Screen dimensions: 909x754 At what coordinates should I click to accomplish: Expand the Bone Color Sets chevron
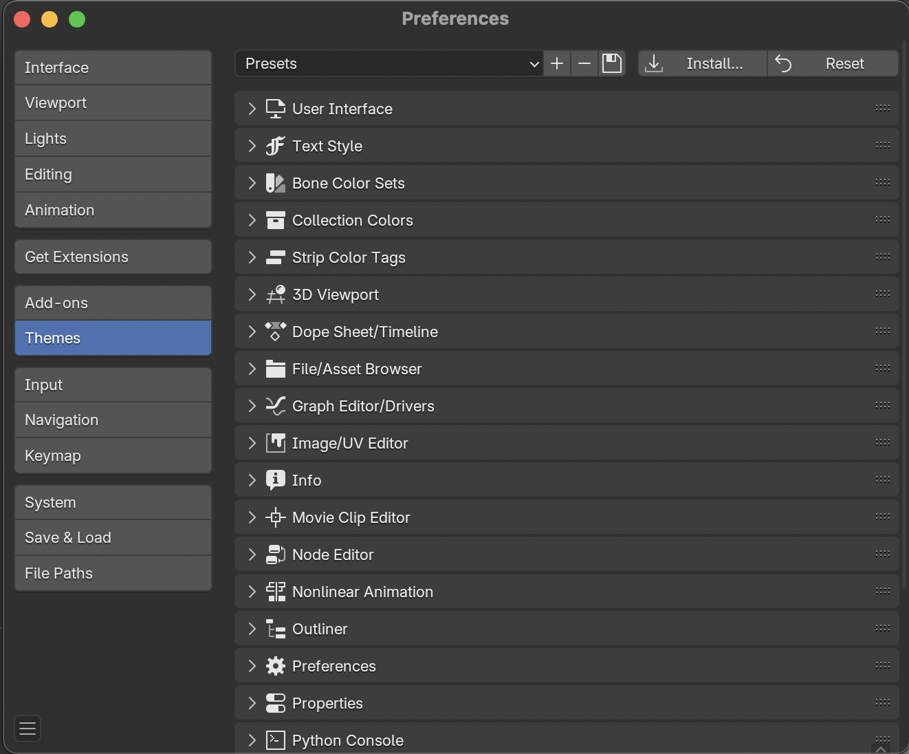click(252, 183)
